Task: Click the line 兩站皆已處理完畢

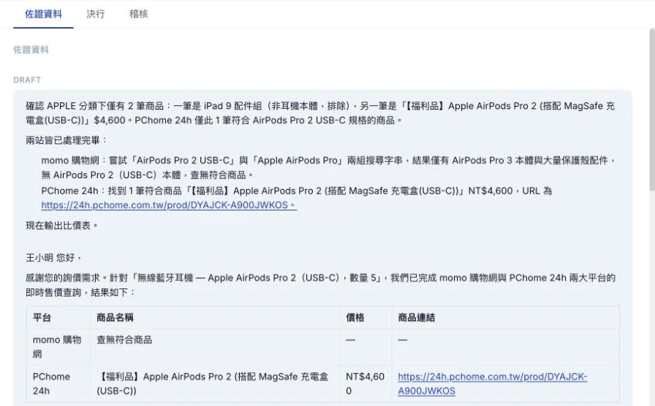Action: click(x=67, y=140)
